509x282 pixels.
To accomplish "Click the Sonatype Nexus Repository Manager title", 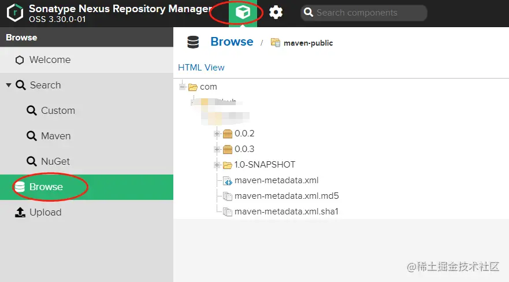I will [x=120, y=9].
